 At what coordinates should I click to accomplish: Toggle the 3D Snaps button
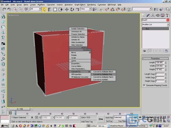tap(107, 10)
